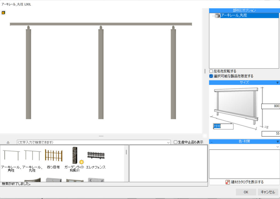Uncheck 選択可能な製品を限定する
The image size is (280, 199).
point(211,76)
